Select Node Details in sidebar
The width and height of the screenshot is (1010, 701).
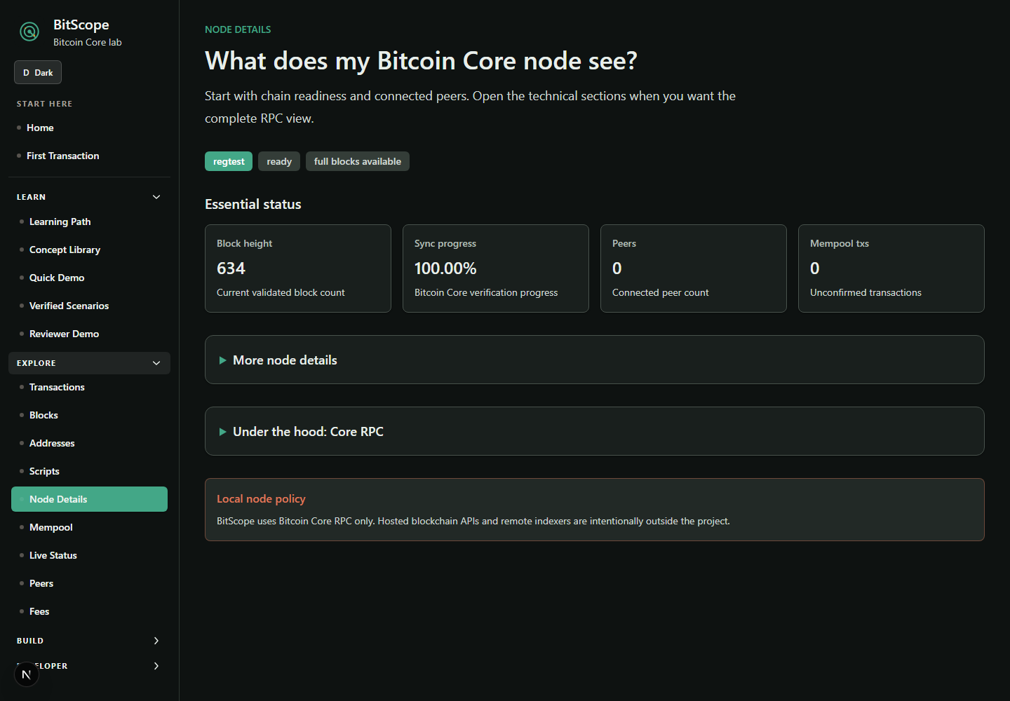tap(89, 499)
